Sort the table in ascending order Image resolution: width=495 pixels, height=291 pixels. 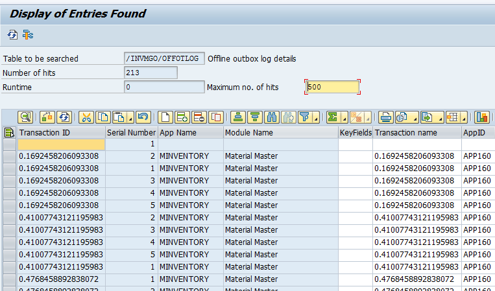pyautogui.click(x=237, y=117)
